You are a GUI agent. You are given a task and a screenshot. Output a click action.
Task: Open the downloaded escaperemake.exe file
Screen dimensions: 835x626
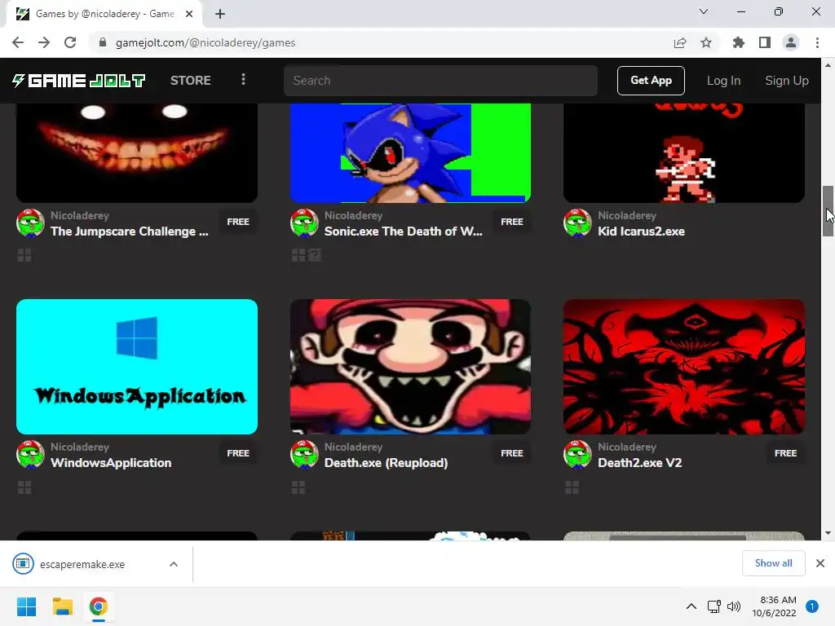point(82,564)
